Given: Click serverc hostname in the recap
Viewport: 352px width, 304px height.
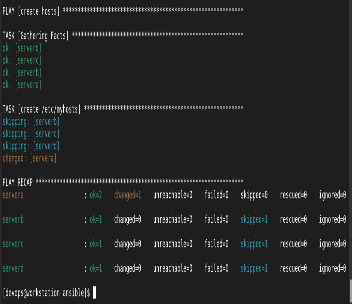Looking at the screenshot, I should click(13, 244).
